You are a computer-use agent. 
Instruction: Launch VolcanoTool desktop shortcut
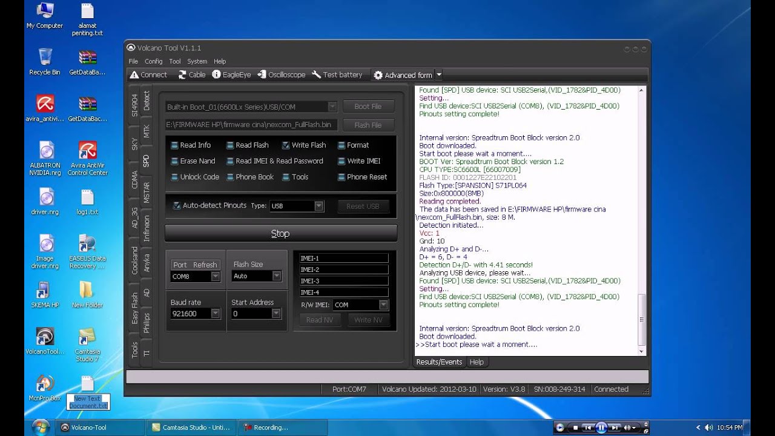(45, 342)
